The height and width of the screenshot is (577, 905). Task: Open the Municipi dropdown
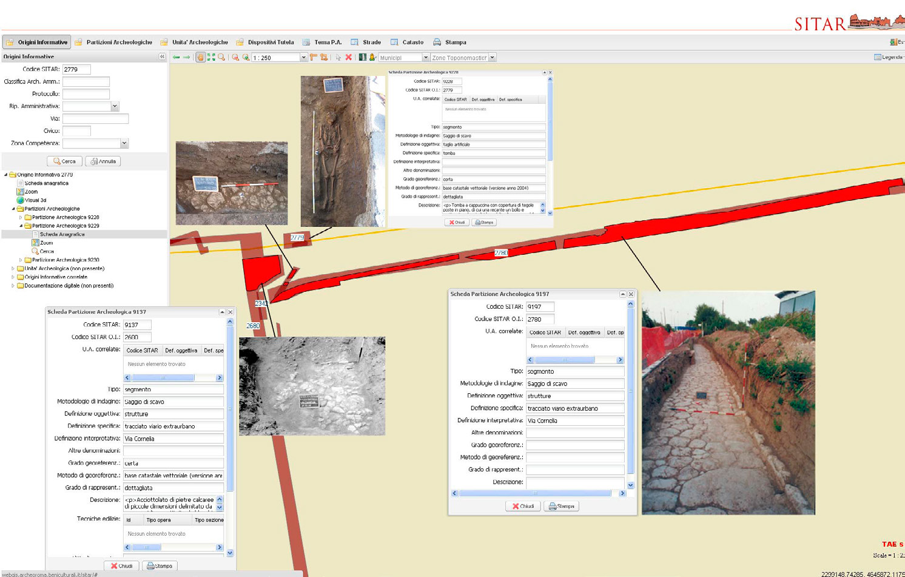click(425, 58)
